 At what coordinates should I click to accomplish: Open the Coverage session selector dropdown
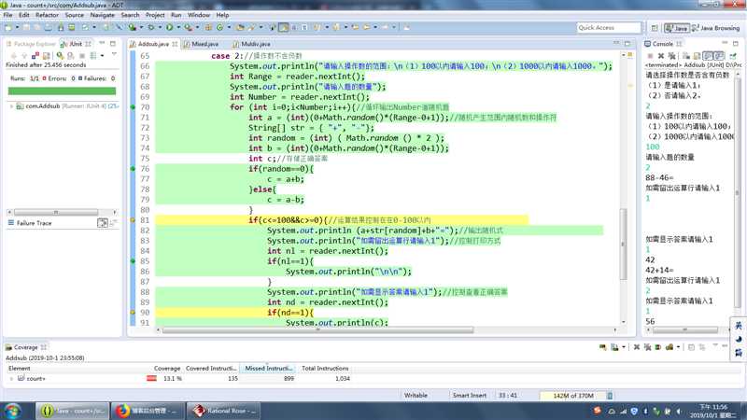tap(679, 347)
